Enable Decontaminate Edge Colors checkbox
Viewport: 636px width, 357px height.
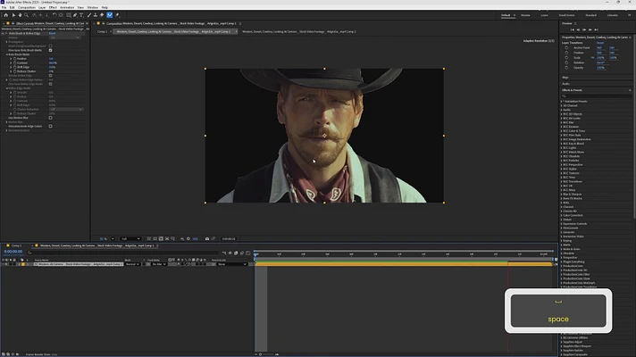click(50, 126)
